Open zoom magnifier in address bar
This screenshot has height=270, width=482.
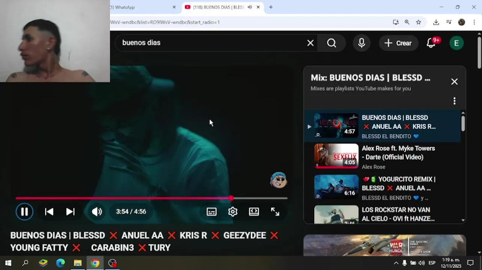(x=407, y=22)
